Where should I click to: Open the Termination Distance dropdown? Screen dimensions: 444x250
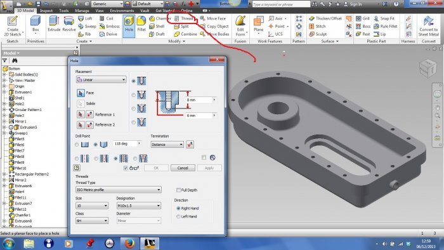click(x=167, y=145)
